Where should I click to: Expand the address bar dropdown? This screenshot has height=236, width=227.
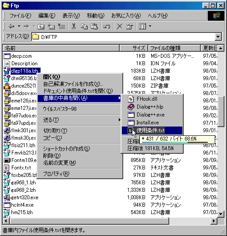[x=218, y=37]
